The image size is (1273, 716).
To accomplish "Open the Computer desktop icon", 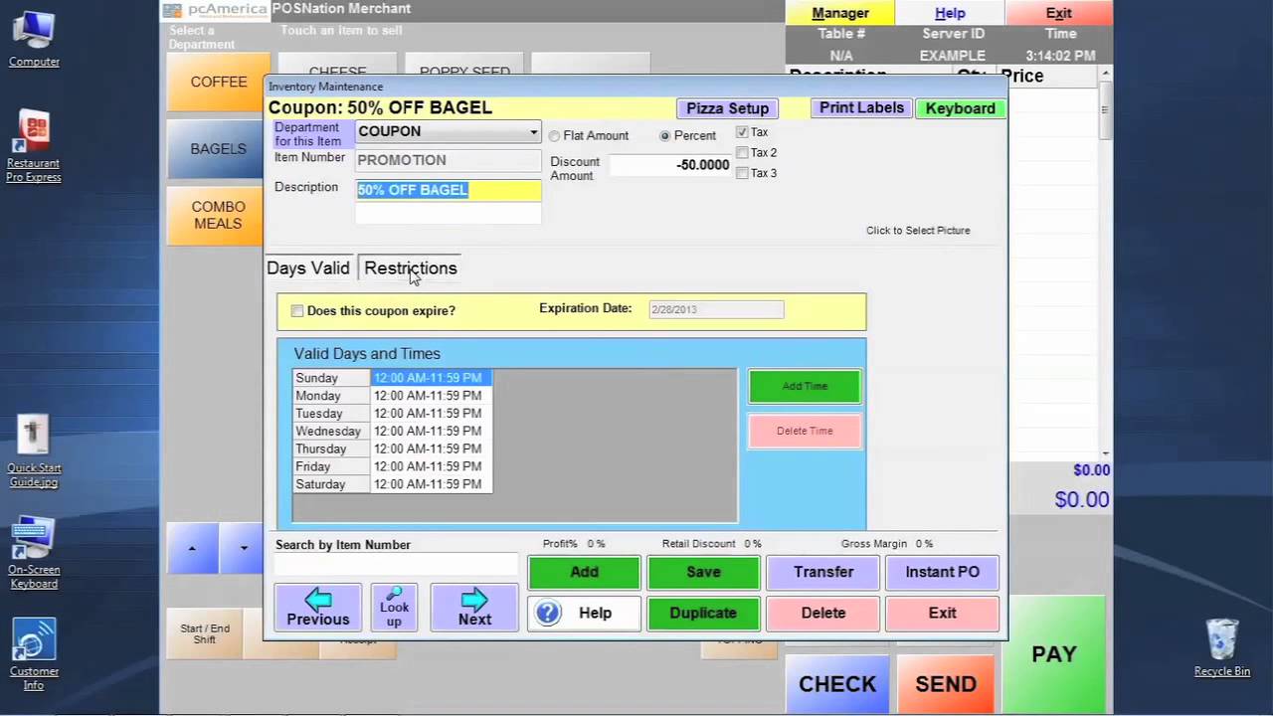I will click(x=34, y=40).
